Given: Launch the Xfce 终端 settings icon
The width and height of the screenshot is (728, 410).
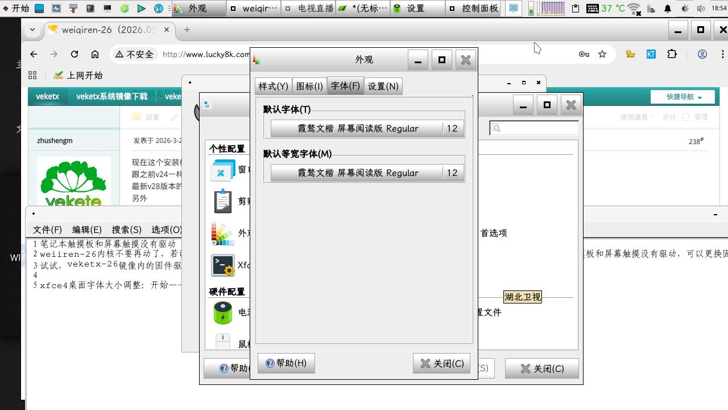Looking at the screenshot, I should pos(224,265).
